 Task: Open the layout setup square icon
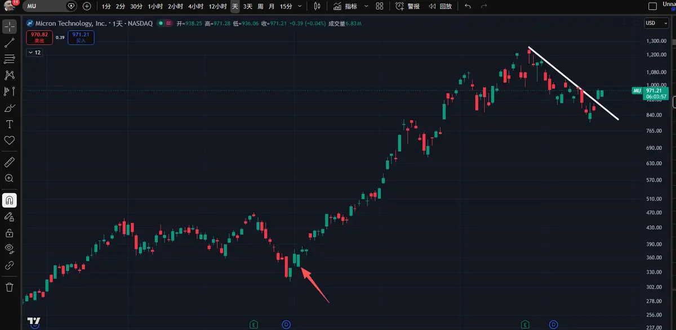coord(653,6)
